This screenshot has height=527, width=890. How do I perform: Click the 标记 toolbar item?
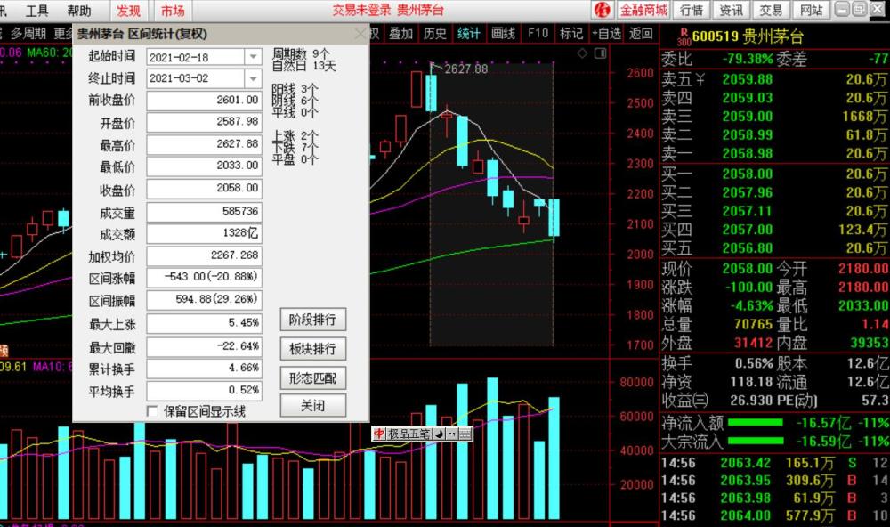click(x=571, y=34)
